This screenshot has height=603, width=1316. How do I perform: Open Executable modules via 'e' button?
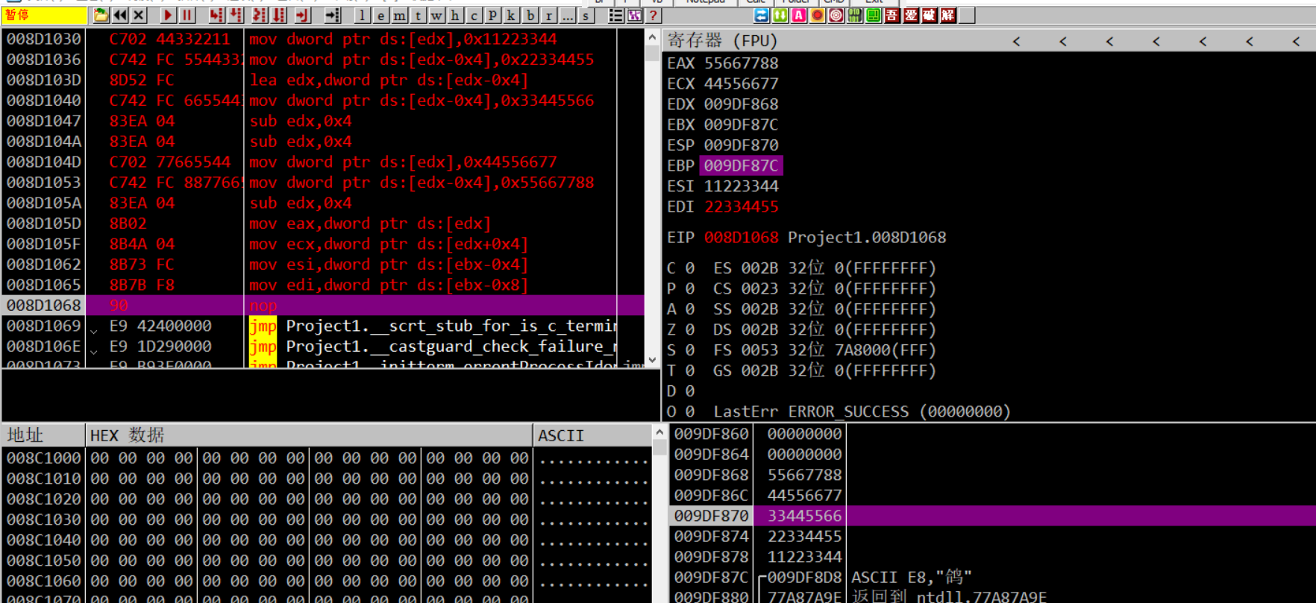pos(380,15)
